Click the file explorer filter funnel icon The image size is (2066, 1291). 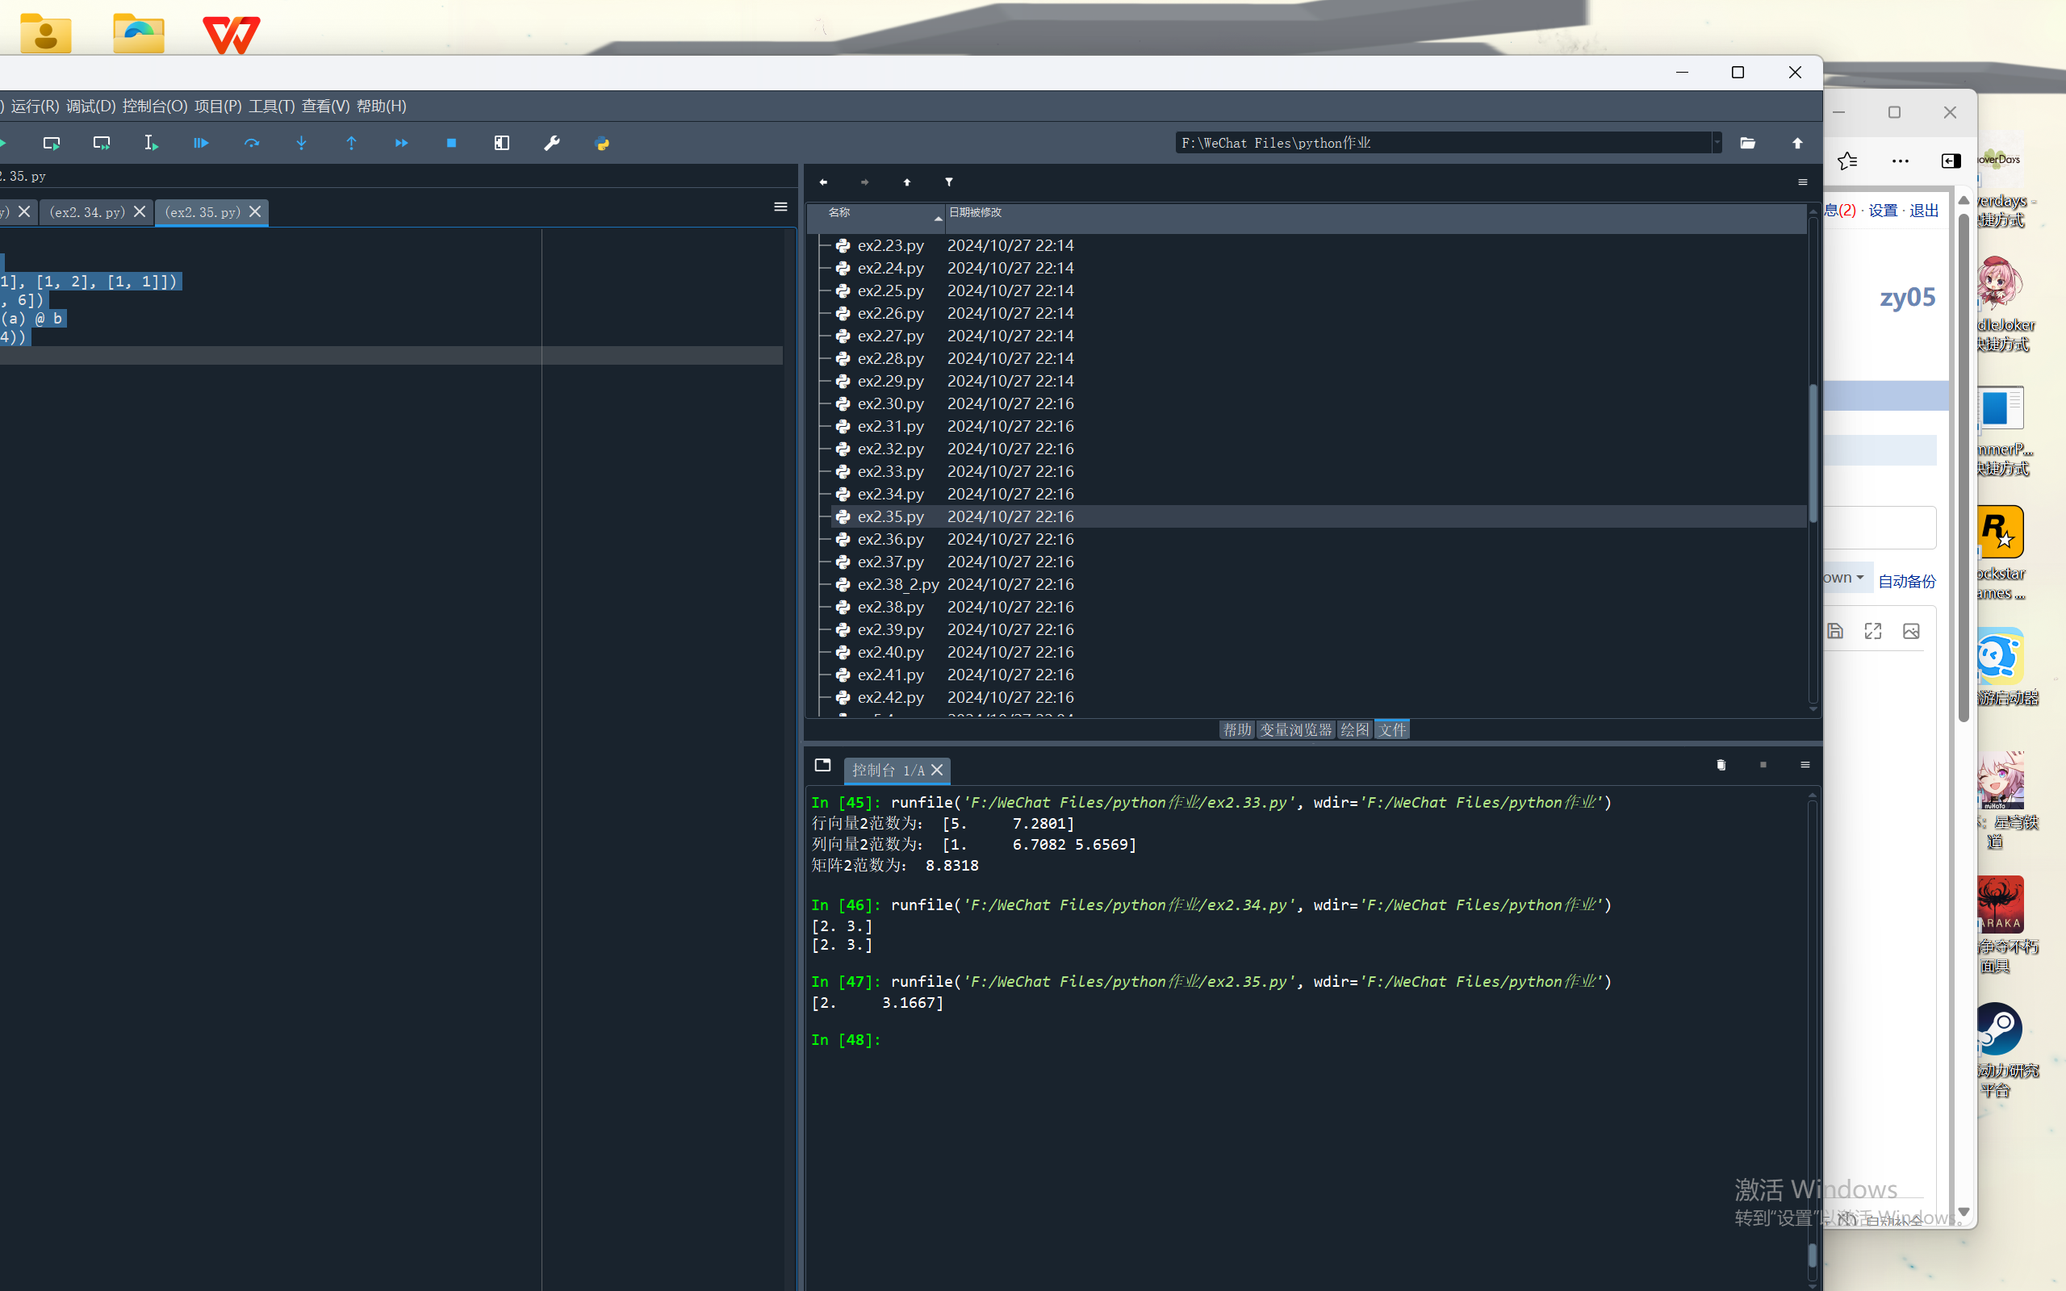pos(948,182)
